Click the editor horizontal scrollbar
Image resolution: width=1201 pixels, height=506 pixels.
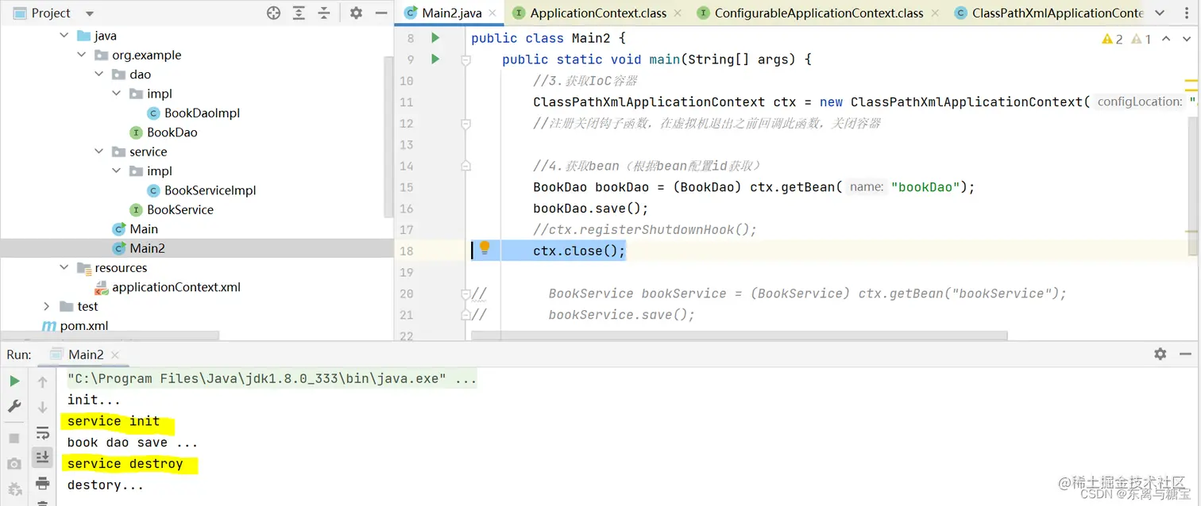coord(739,336)
